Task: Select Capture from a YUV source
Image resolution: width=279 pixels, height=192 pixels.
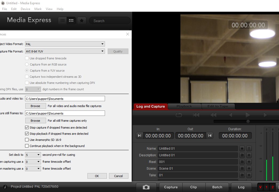Action: (x=27, y=70)
